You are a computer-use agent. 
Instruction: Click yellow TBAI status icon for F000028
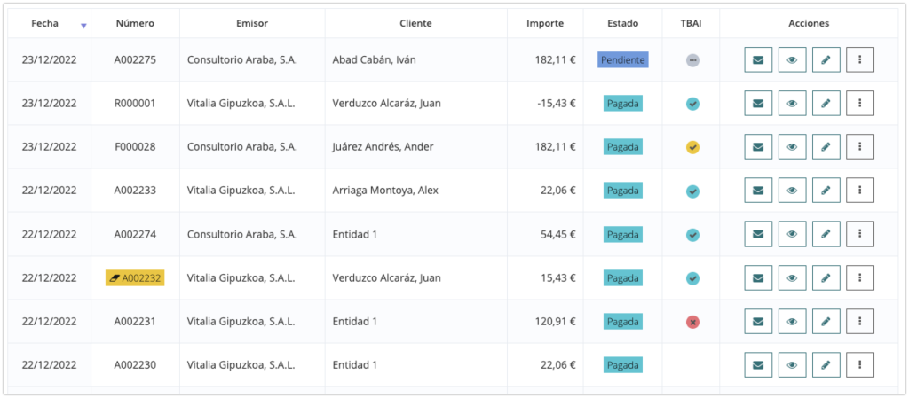click(x=692, y=147)
